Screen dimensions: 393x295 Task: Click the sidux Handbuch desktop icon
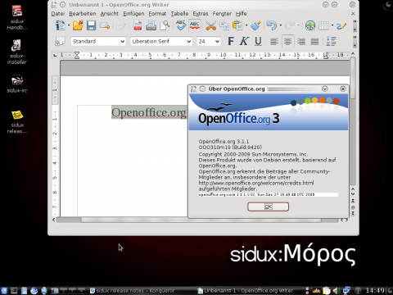[x=17, y=17]
